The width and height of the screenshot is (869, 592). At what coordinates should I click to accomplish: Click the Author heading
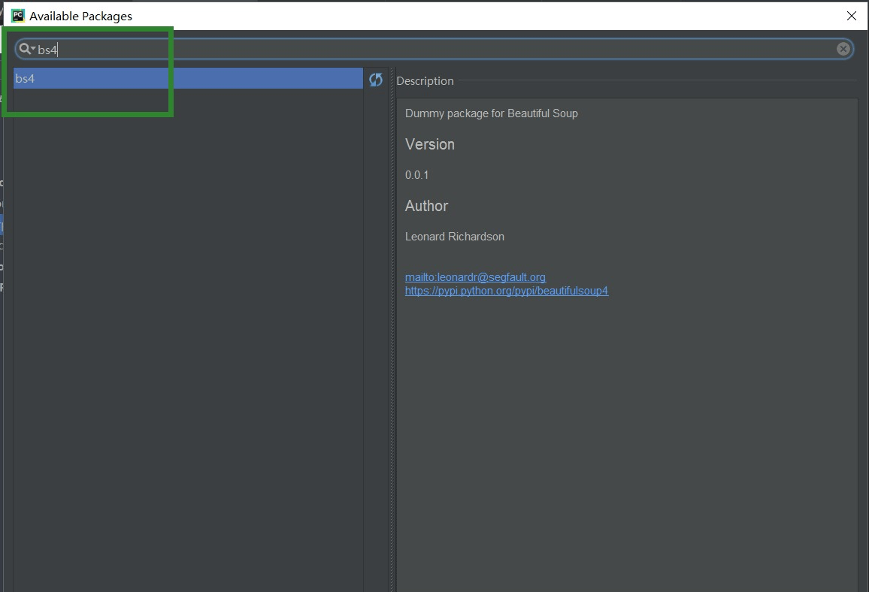426,206
